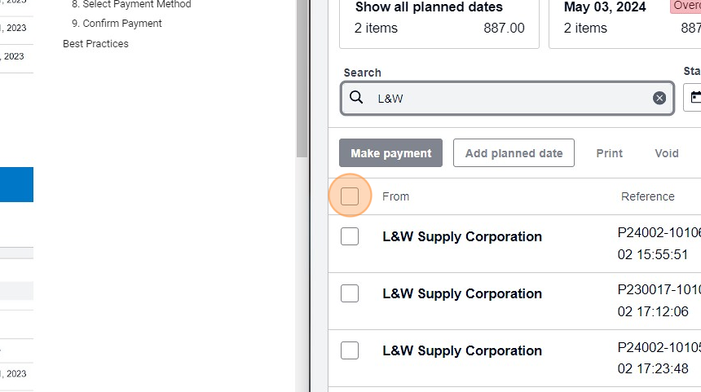This screenshot has width=701, height=392.
Task: Check the row with reference P24002-10106
Action: click(350, 236)
